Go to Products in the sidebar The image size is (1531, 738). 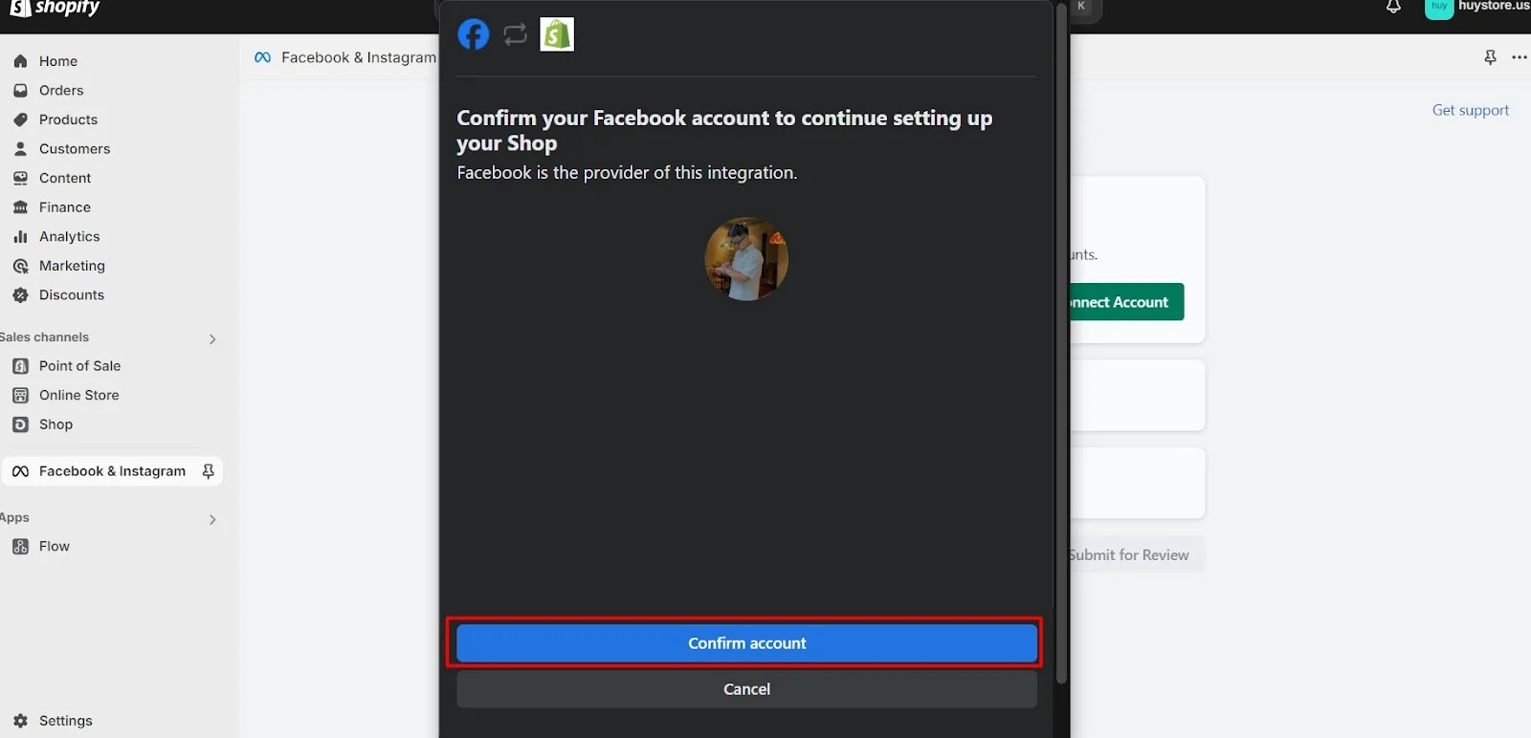(68, 119)
